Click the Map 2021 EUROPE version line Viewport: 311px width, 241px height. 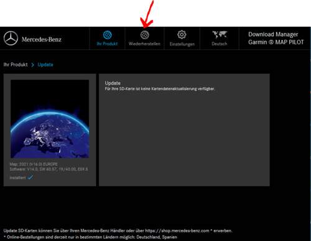pyautogui.click(x=34, y=164)
